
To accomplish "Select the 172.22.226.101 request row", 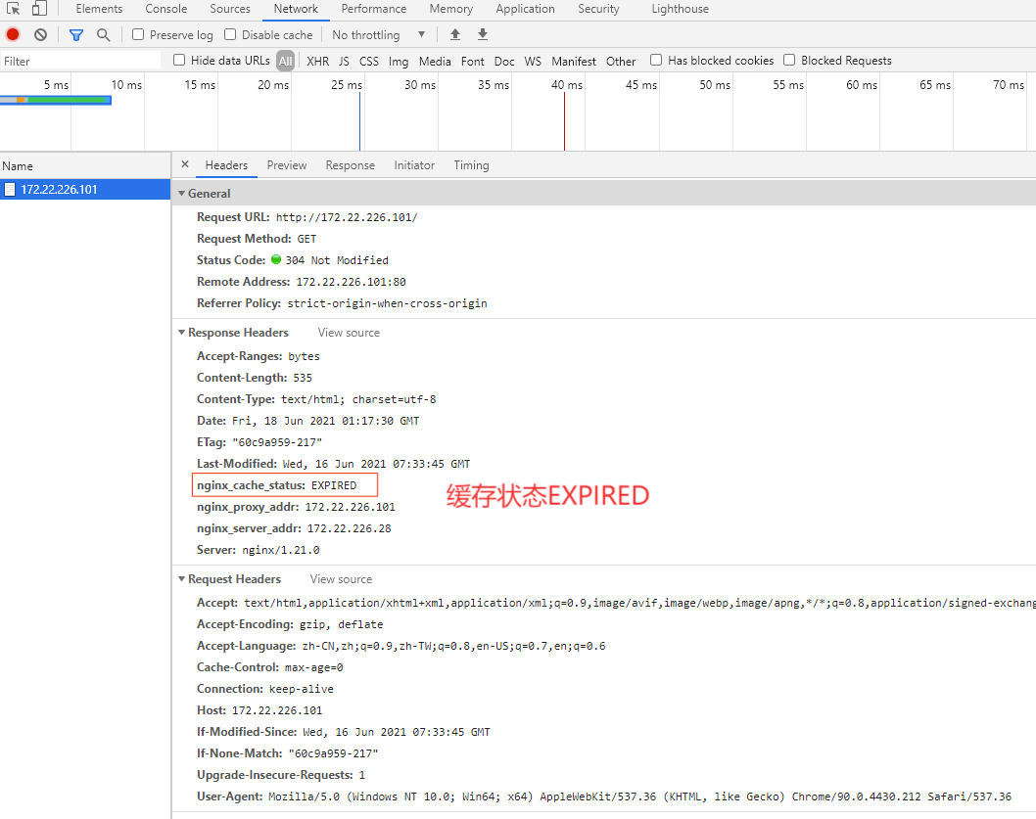I will (x=85, y=190).
